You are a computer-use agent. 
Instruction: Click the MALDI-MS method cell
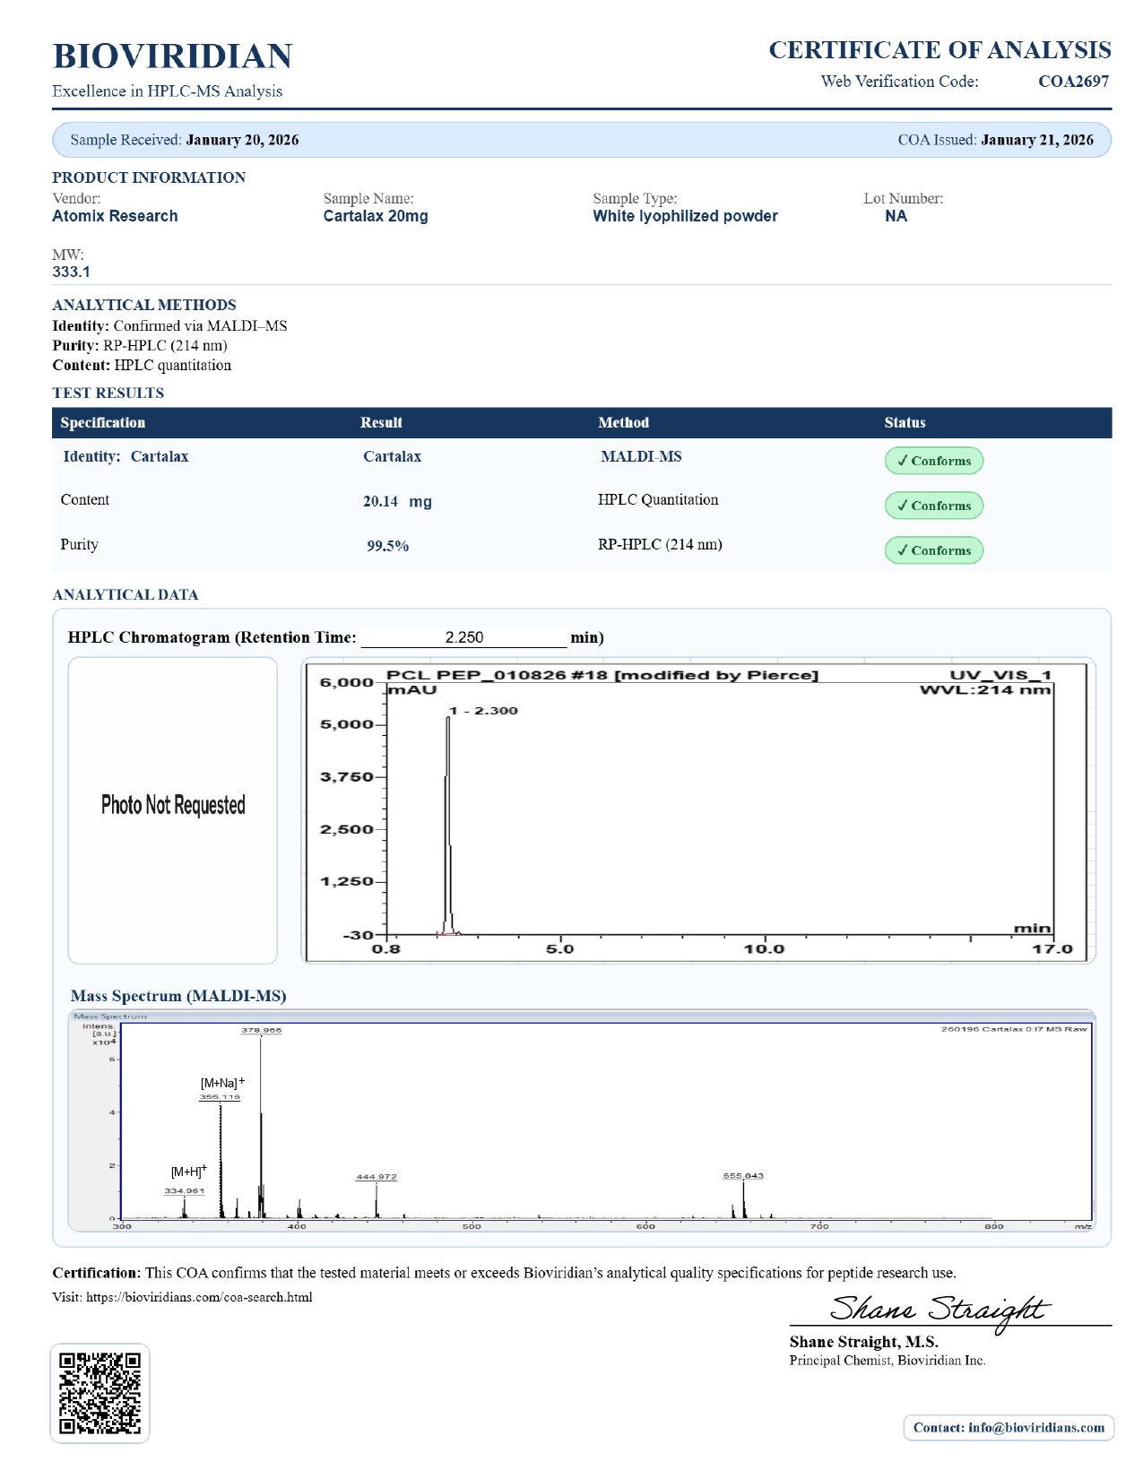tap(641, 456)
